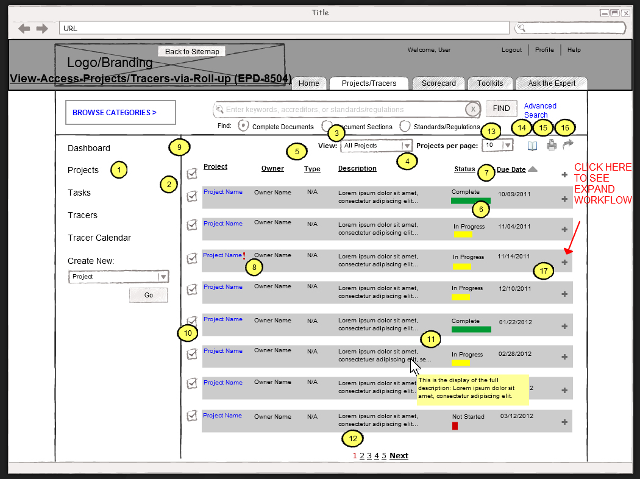Go to the Ask the Expert tab

coord(552,83)
